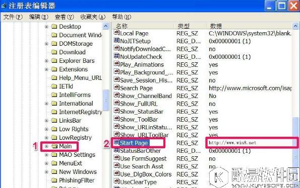The height and width of the screenshot is (188, 300).
Task: Expand the LinksBar tree node
Action: (46, 121)
